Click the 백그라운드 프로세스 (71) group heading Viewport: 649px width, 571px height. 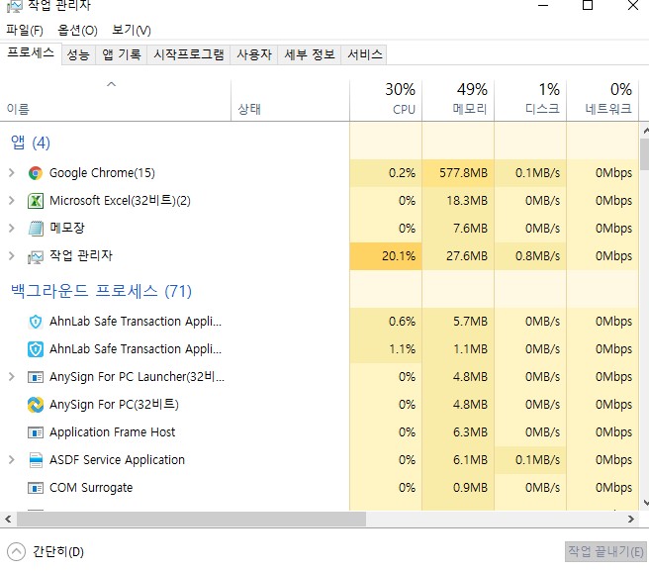101,291
